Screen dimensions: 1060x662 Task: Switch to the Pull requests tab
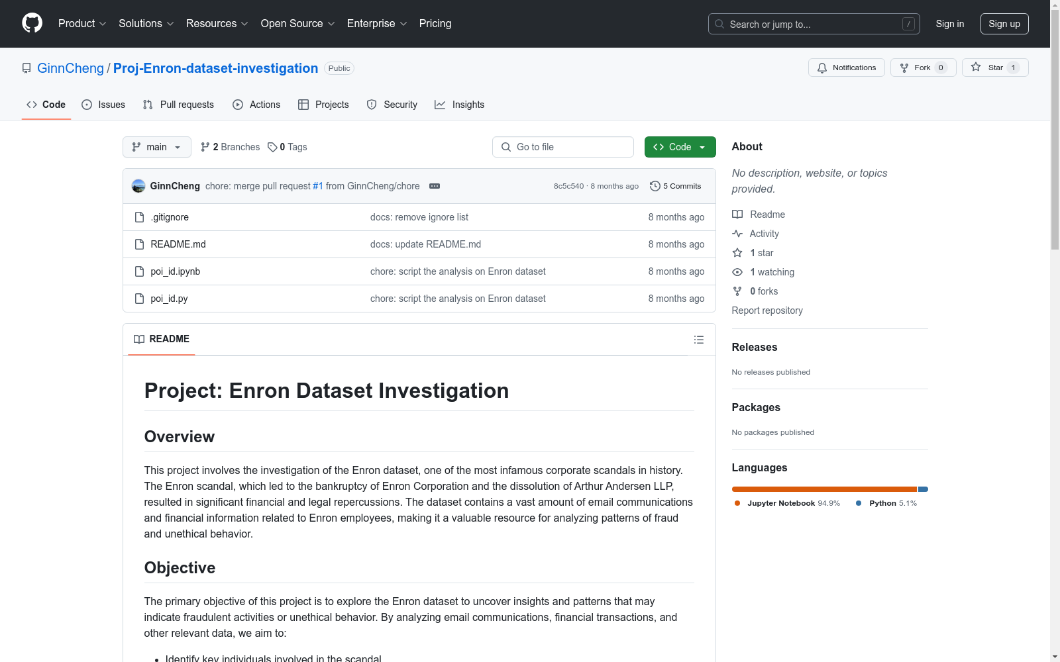coord(178,105)
